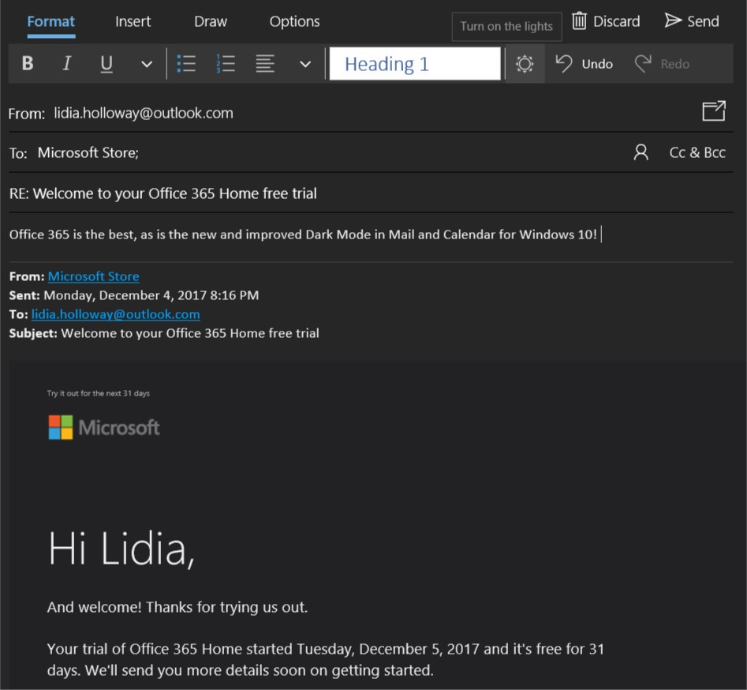The height and width of the screenshot is (690, 747).
Task: Select Turn on the lights
Action: [506, 26]
